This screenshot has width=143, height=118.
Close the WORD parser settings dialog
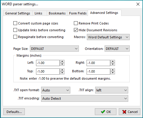click(x=138, y=4)
